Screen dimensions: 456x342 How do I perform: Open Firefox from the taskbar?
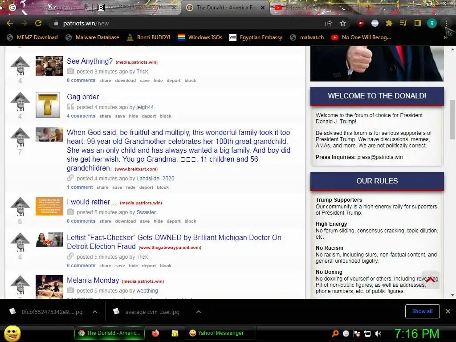tap(155, 333)
